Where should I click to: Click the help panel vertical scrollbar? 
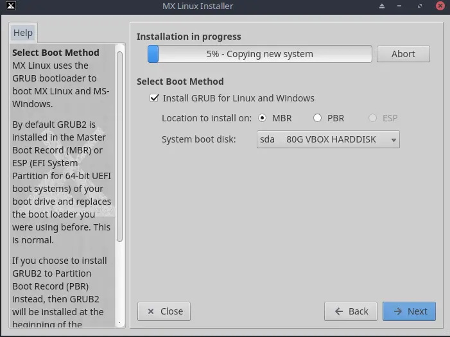[119, 147]
